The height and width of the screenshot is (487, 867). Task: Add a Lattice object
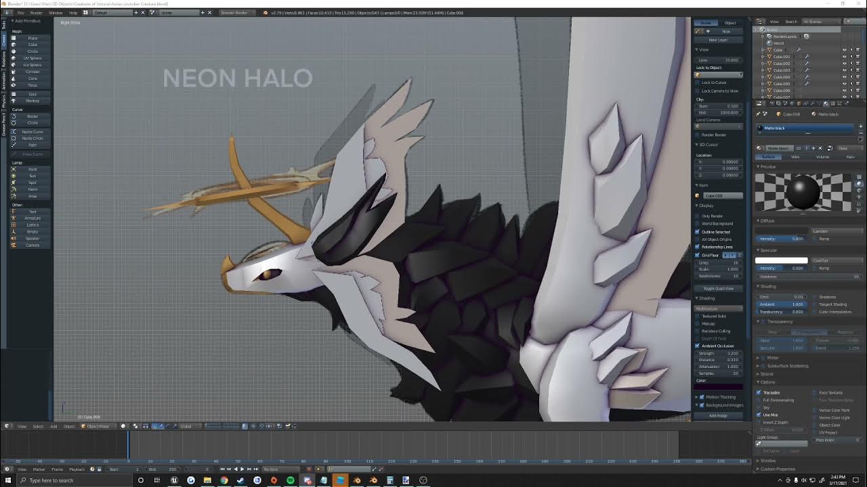tap(32, 225)
